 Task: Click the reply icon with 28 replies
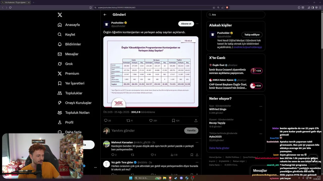pos(106,121)
